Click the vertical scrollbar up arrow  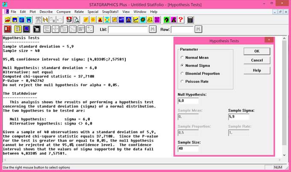pyautogui.click(x=284, y=38)
